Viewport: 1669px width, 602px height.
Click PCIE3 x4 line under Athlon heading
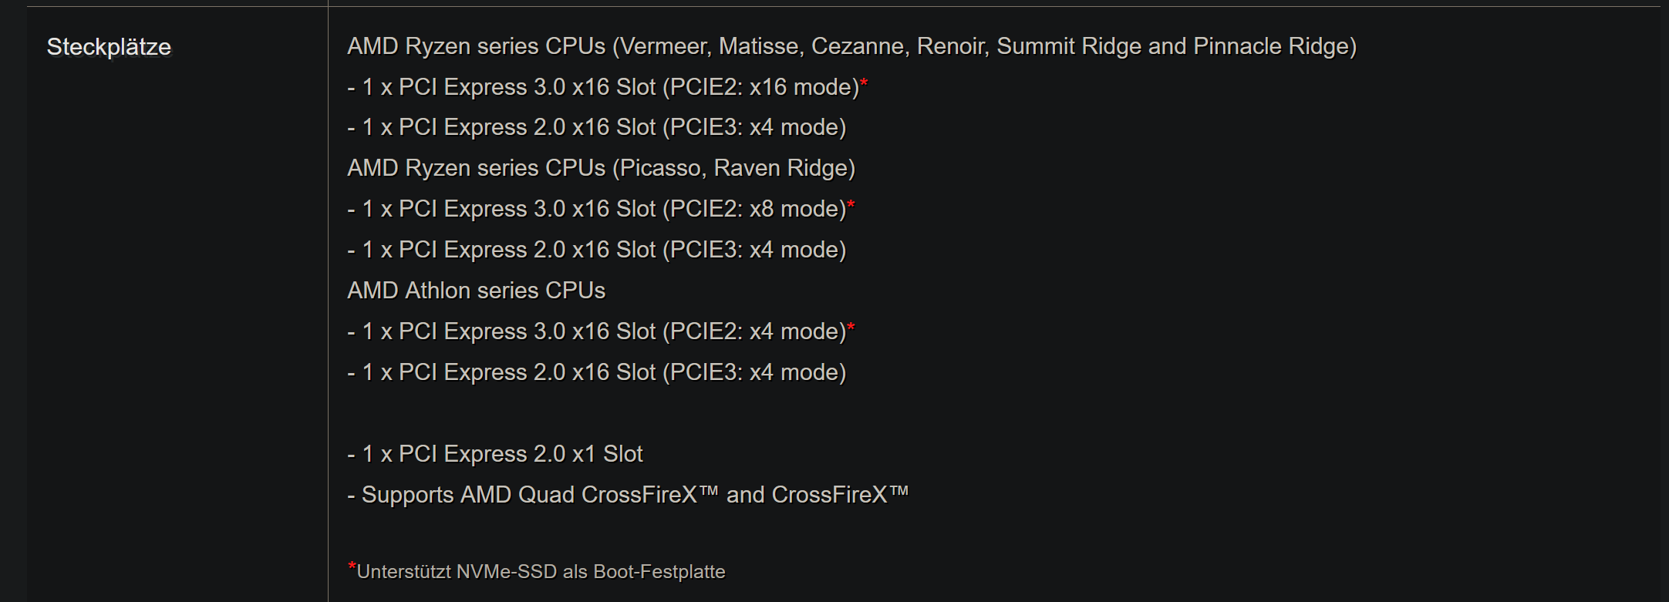[x=597, y=372]
